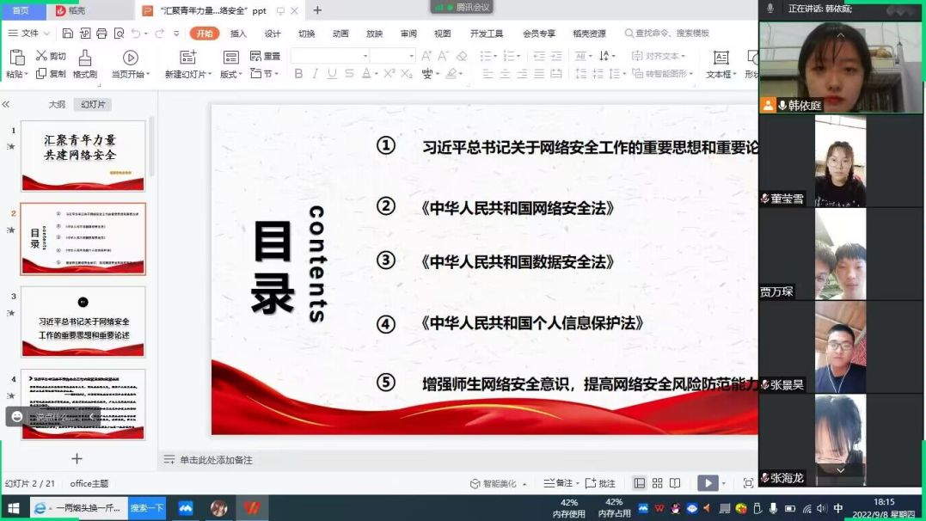The image size is (926, 521).
Task: Start slideshow from status bar play button
Action: [707, 483]
